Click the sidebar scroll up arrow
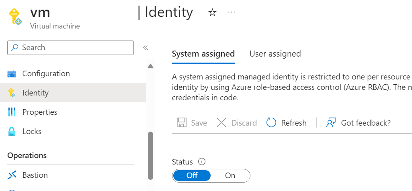This screenshot has height=191, width=412. click(x=151, y=66)
